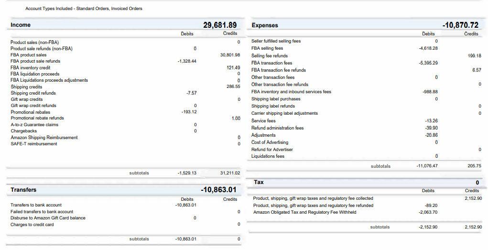
Task: Click the Income section heading
Action: click(x=21, y=25)
